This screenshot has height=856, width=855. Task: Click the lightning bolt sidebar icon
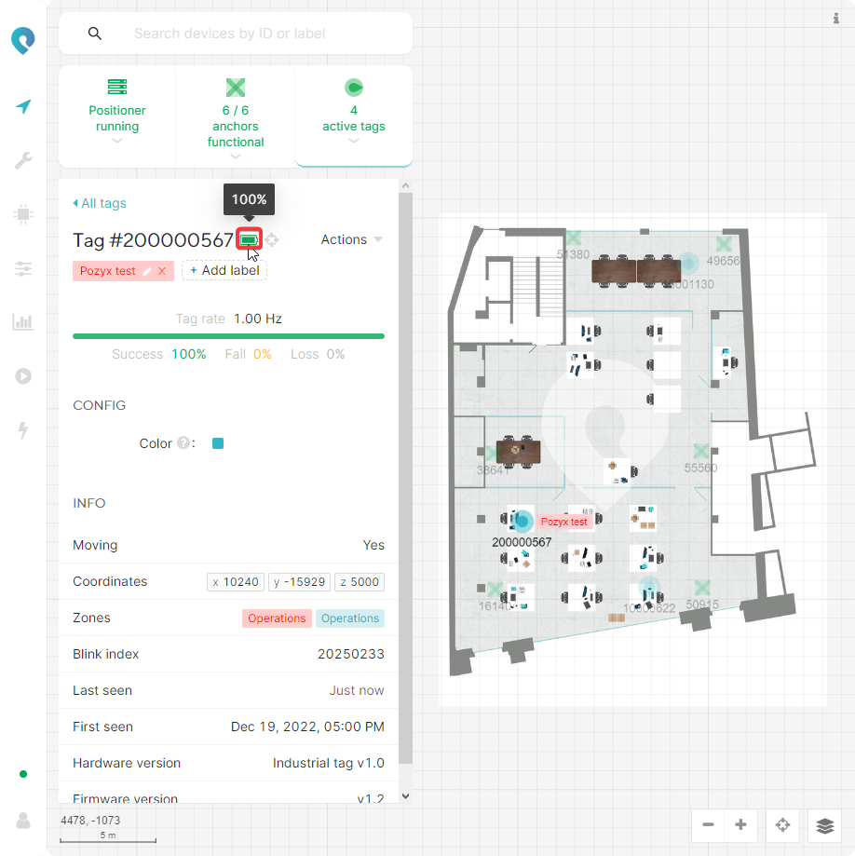[23, 430]
